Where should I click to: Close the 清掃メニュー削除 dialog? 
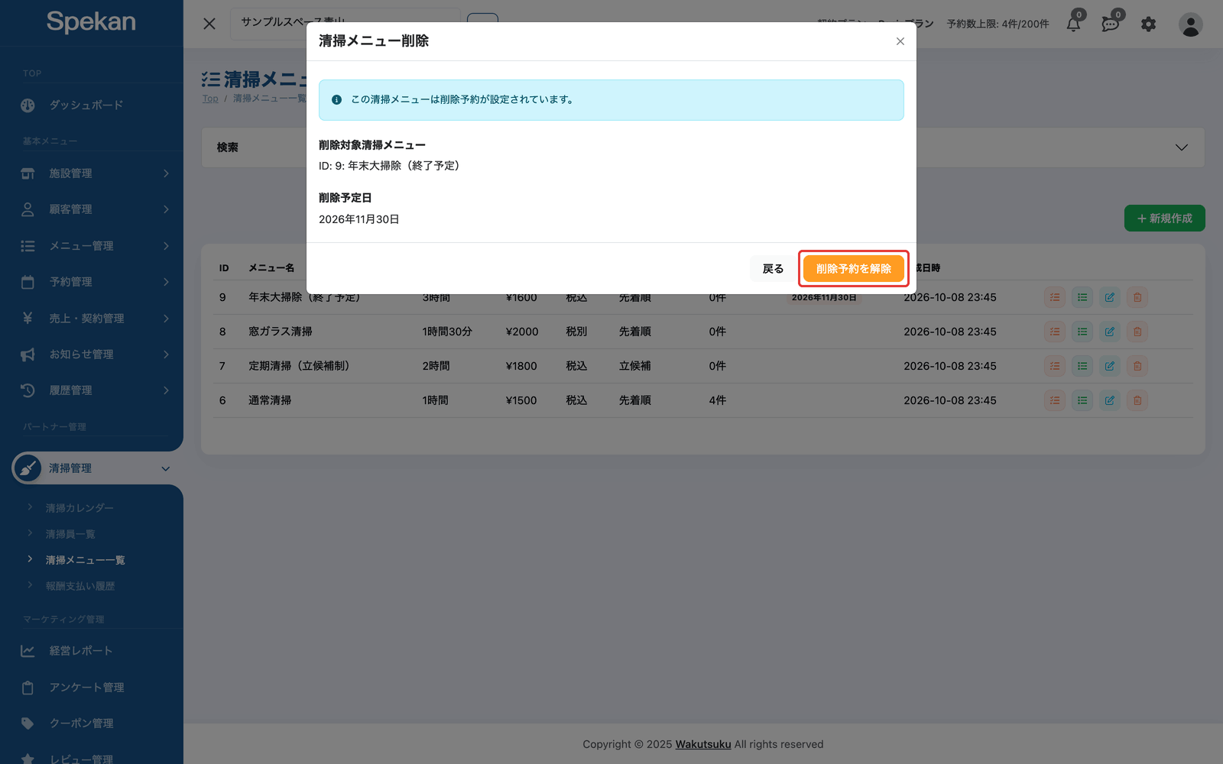click(x=900, y=41)
